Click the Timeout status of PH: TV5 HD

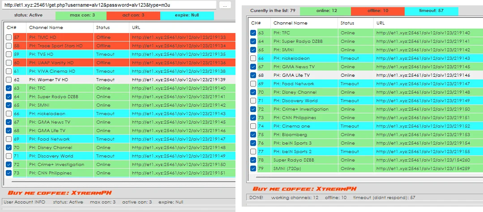(105, 54)
